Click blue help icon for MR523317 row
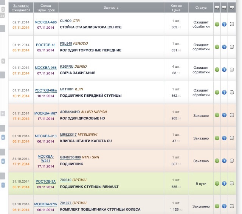Screen dimensions: 242x214 (224, 138)
